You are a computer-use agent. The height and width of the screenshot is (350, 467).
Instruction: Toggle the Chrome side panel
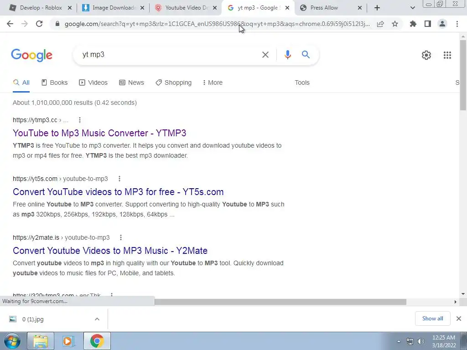(x=428, y=24)
